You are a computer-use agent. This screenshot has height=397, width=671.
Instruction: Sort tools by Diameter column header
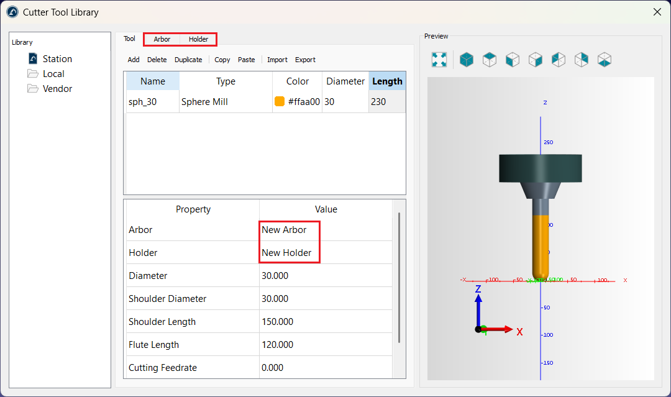[x=345, y=81]
